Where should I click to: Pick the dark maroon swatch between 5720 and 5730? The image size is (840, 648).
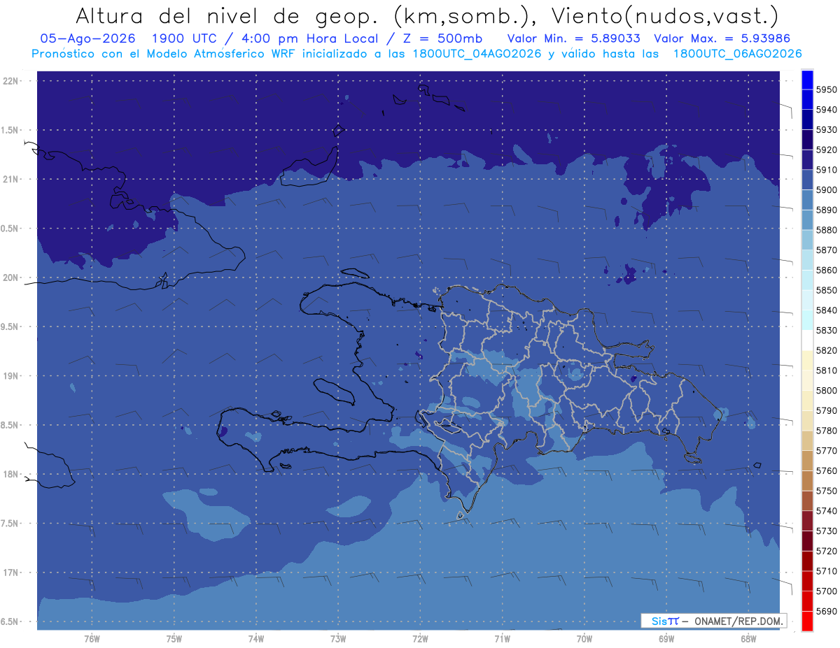click(x=807, y=541)
